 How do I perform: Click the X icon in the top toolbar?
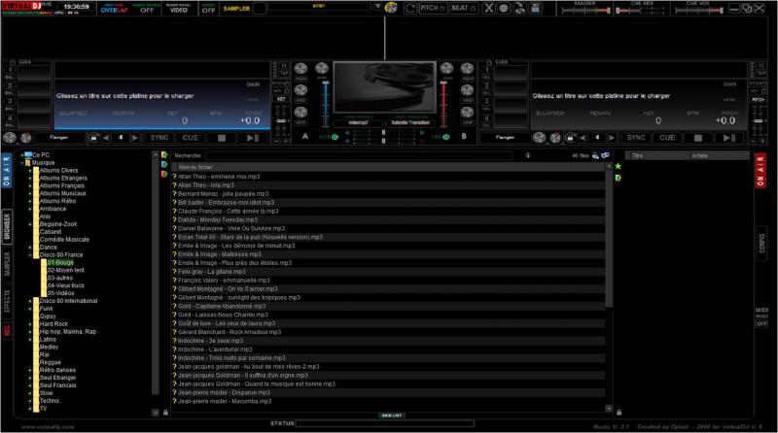tap(489, 8)
